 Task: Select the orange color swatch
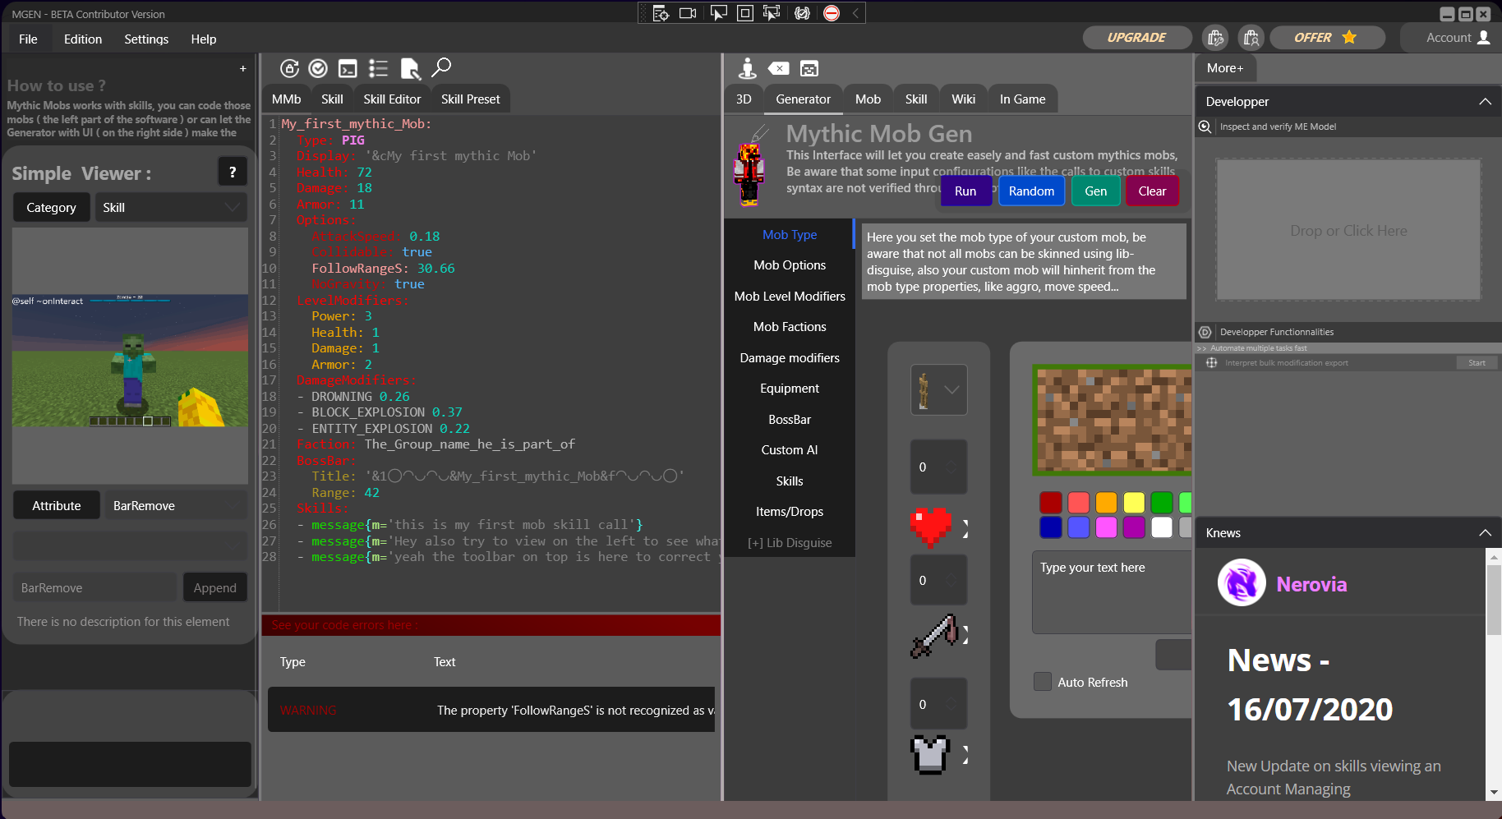tap(1106, 502)
